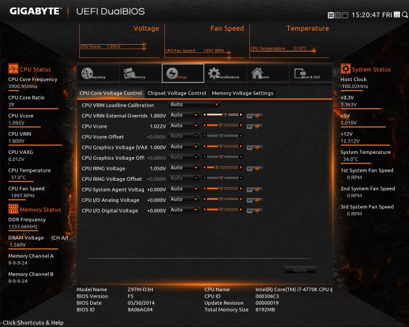Click the Host Clock 100.02MHz reading
This screenshot has width=409, height=327.
(355, 86)
